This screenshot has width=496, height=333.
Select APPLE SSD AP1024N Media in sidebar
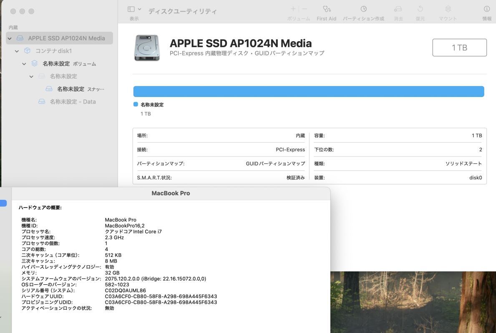60,38
